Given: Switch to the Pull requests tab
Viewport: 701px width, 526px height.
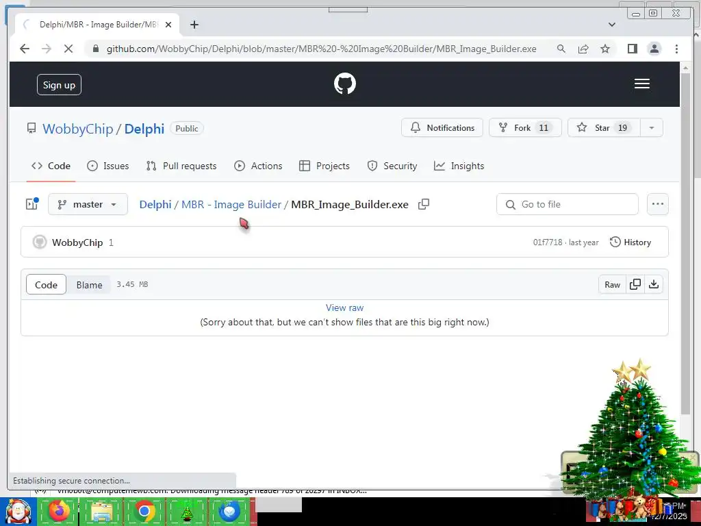Looking at the screenshot, I should tap(181, 166).
